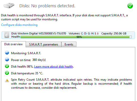Click the hard drive icon beside Disks heading
The width and height of the screenshot is (137, 101).
pyautogui.click(x=9, y=6)
